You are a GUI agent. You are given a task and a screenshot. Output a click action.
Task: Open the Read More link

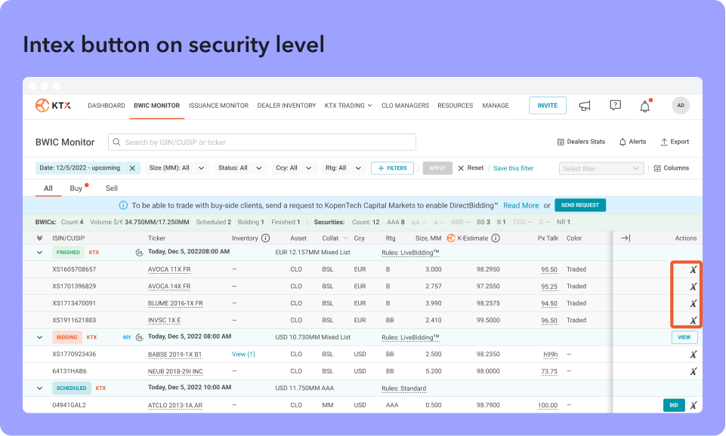pos(521,205)
